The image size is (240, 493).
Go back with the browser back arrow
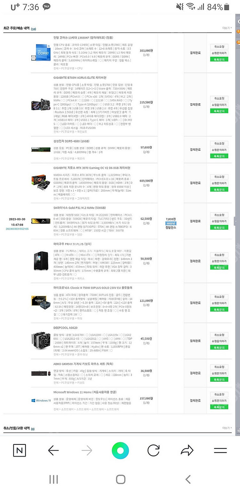click(x=53, y=451)
